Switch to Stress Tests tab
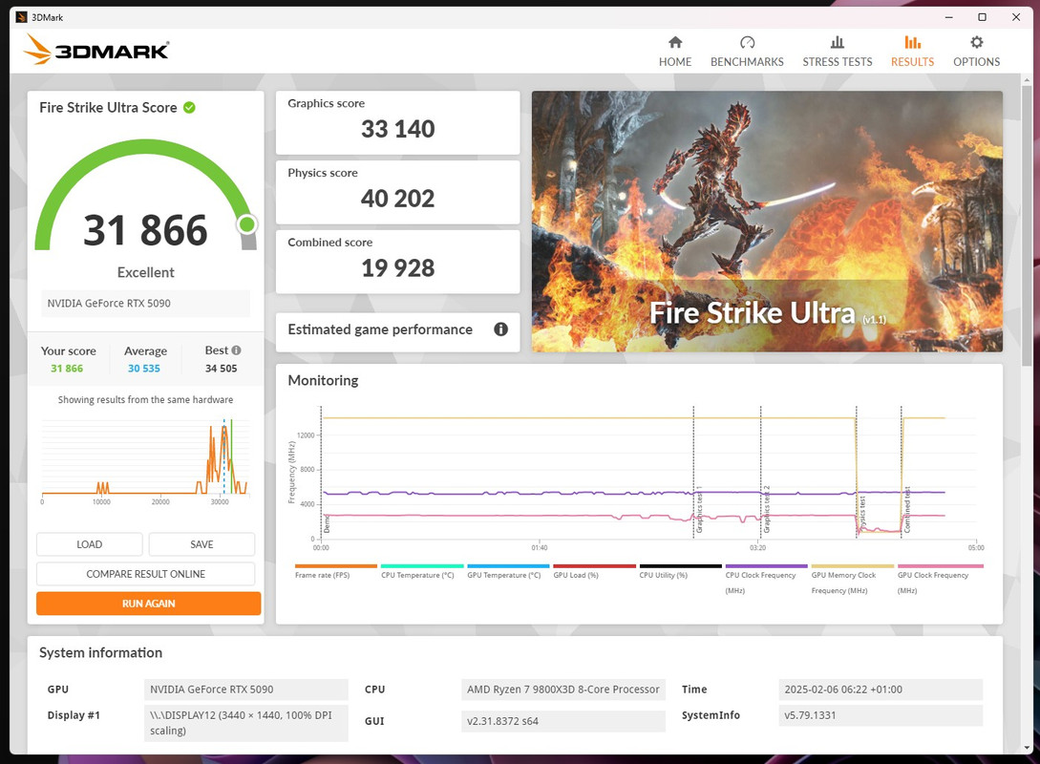Image resolution: width=1040 pixels, height=764 pixels. click(837, 52)
